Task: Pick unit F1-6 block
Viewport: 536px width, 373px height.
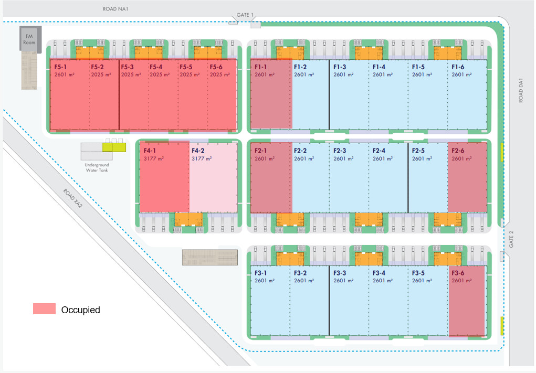Action: click(x=467, y=94)
